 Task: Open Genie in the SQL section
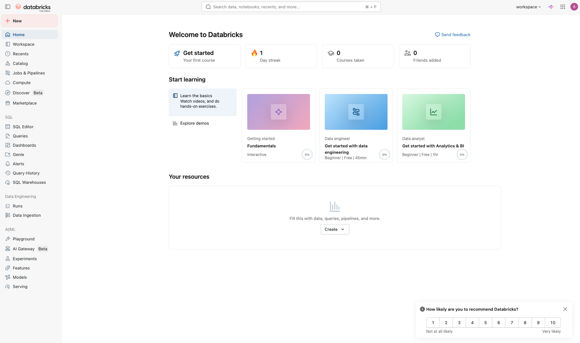pos(18,154)
